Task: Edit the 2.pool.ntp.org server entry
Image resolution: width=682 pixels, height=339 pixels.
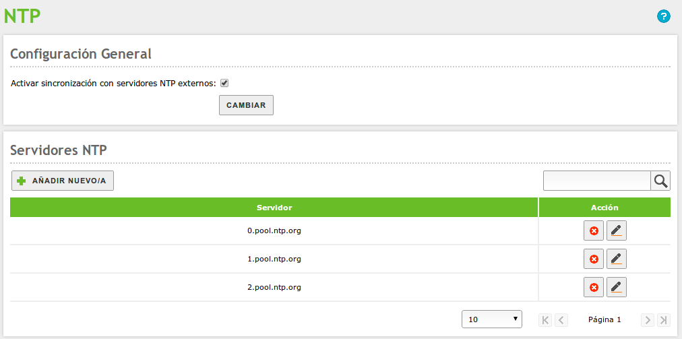Action: [x=617, y=287]
